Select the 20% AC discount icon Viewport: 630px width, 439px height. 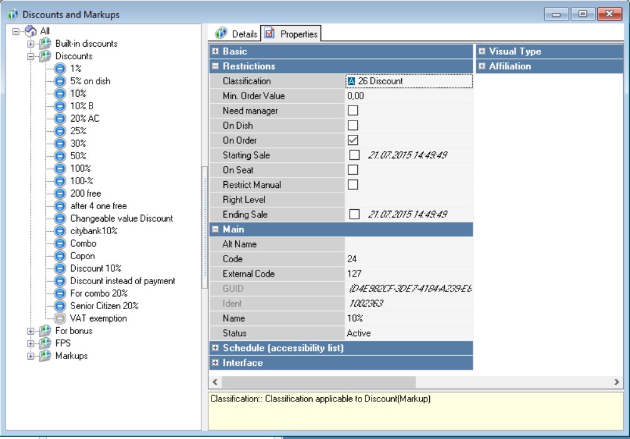coord(60,119)
